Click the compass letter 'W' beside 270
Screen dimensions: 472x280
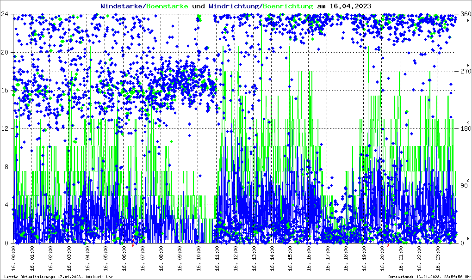[x=468, y=65]
